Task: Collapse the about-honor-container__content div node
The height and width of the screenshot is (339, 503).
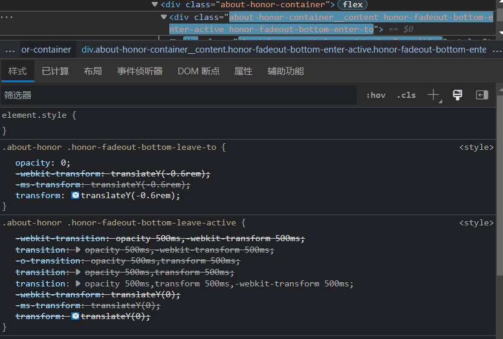Action: pos(164,17)
